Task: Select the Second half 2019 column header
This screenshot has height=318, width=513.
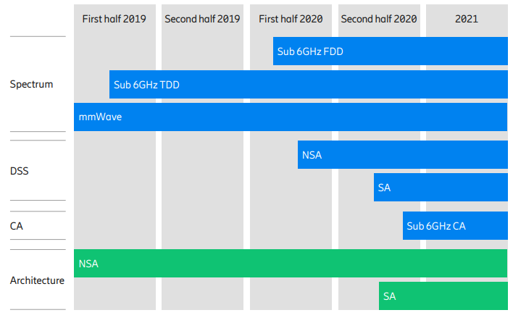Action: (x=202, y=19)
